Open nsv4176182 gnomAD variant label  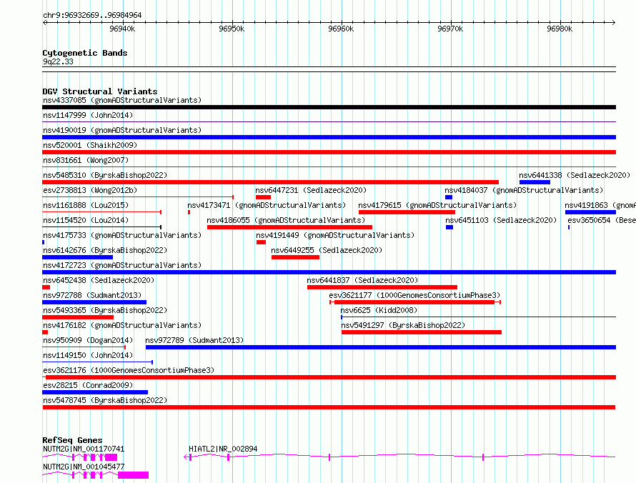click(x=122, y=325)
